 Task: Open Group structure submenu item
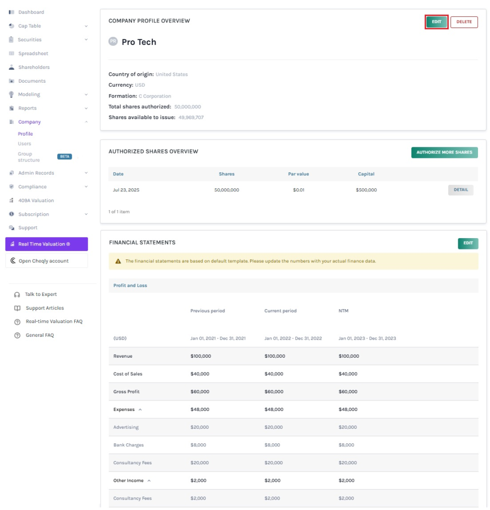tap(28, 157)
